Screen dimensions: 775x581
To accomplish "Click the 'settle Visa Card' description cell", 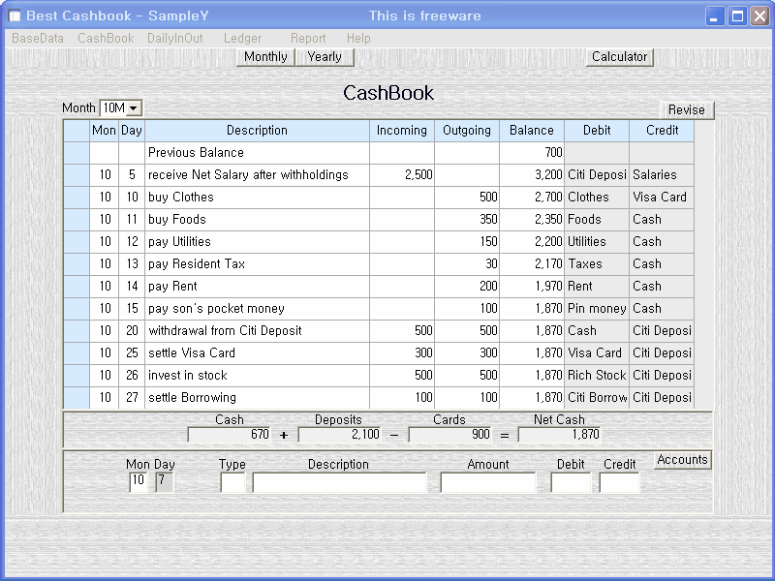I will 257,353.
